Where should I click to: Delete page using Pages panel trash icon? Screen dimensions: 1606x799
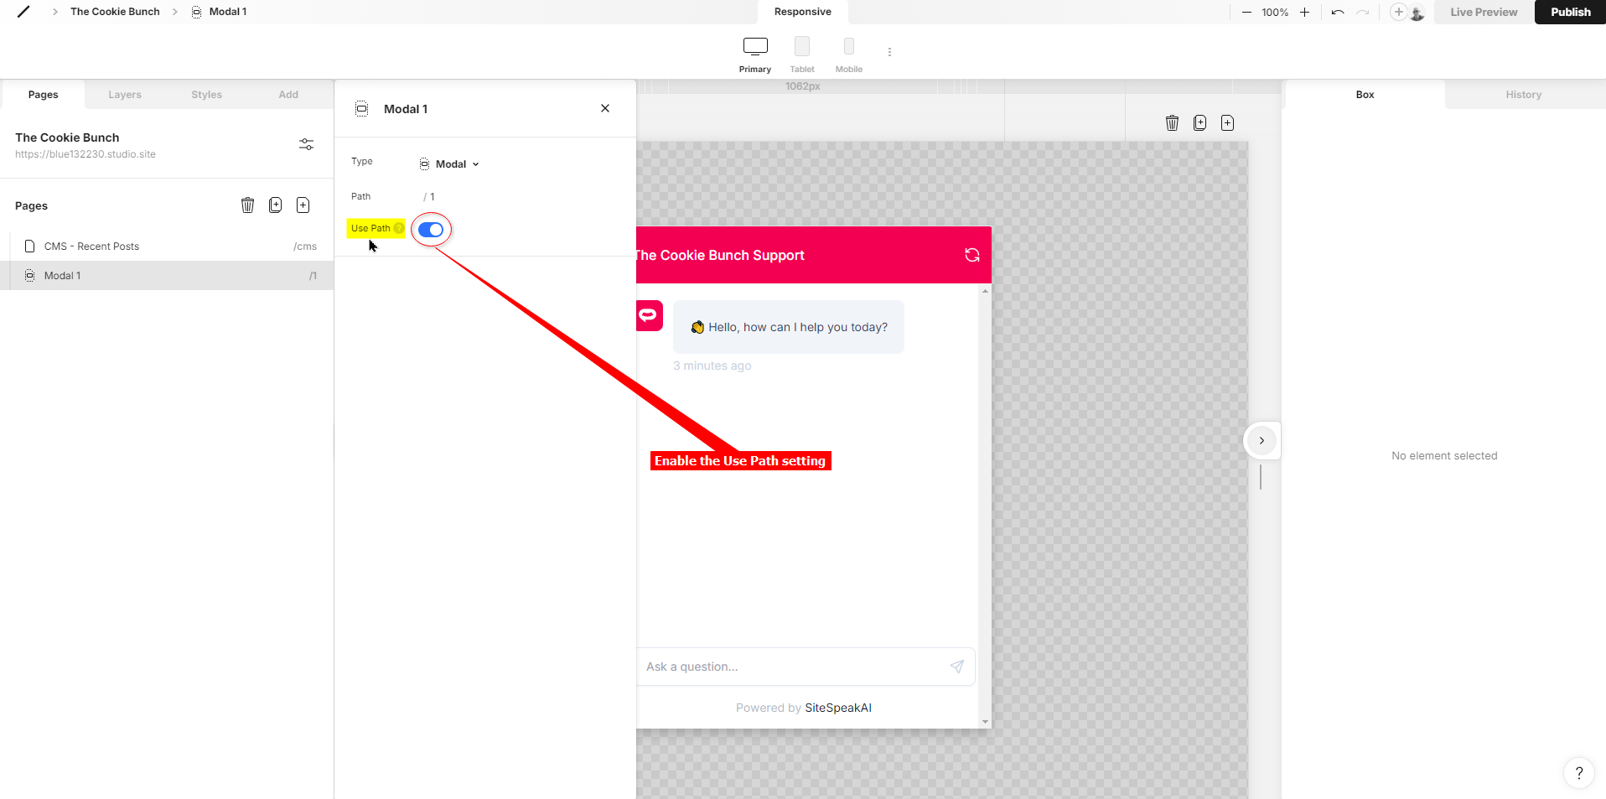click(x=247, y=205)
